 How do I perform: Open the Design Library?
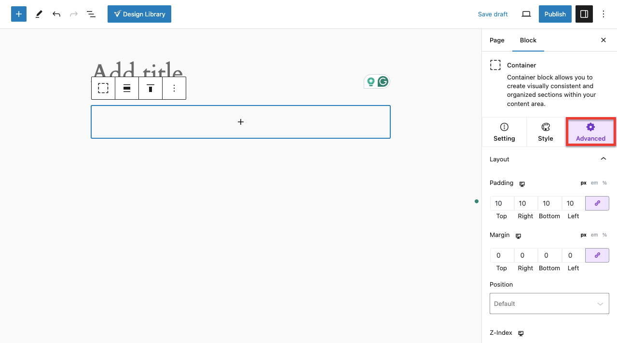point(139,14)
